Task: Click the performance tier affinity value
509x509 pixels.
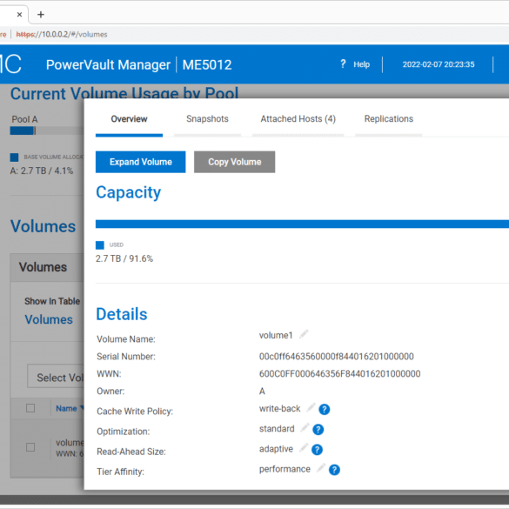Action: (285, 469)
